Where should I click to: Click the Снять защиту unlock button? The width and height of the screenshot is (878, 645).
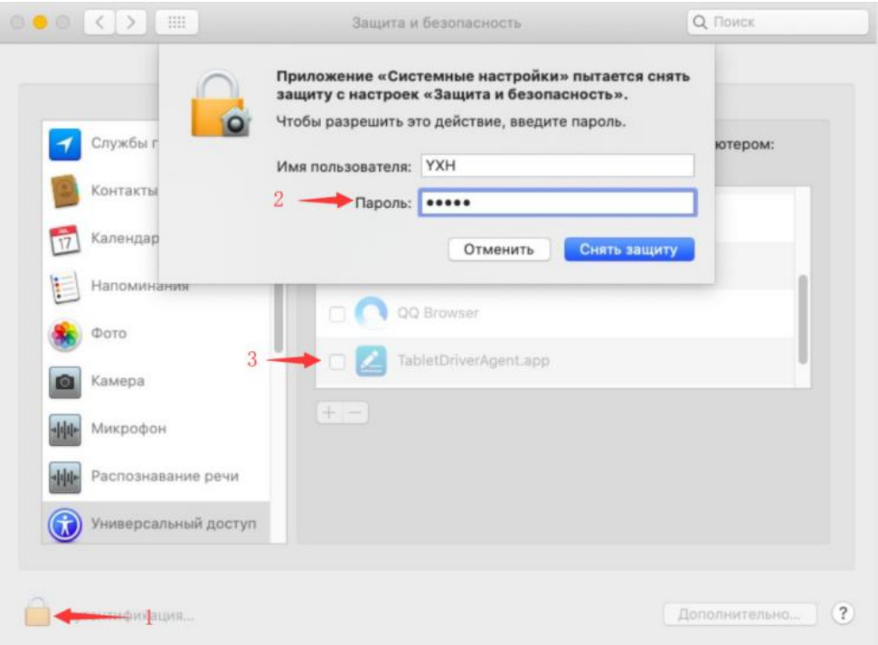pos(628,250)
